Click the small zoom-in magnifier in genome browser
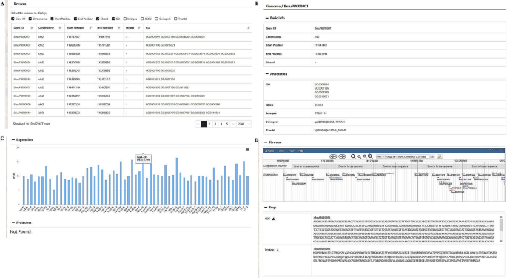Image resolution: width=507 pixels, height=278 pixels. tap(365, 156)
